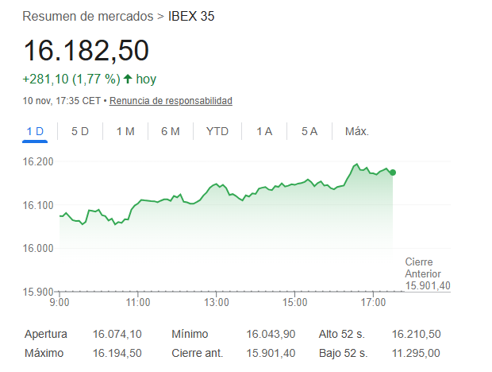Show the 6 M chart view
The height and width of the screenshot is (372, 492).
tap(171, 131)
